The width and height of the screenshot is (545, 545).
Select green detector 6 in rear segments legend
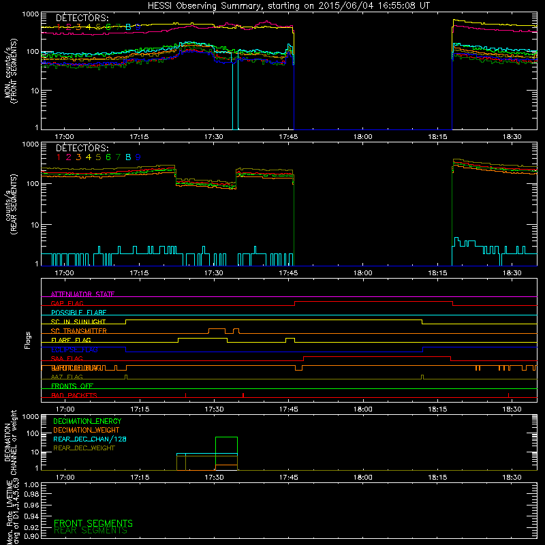point(108,157)
